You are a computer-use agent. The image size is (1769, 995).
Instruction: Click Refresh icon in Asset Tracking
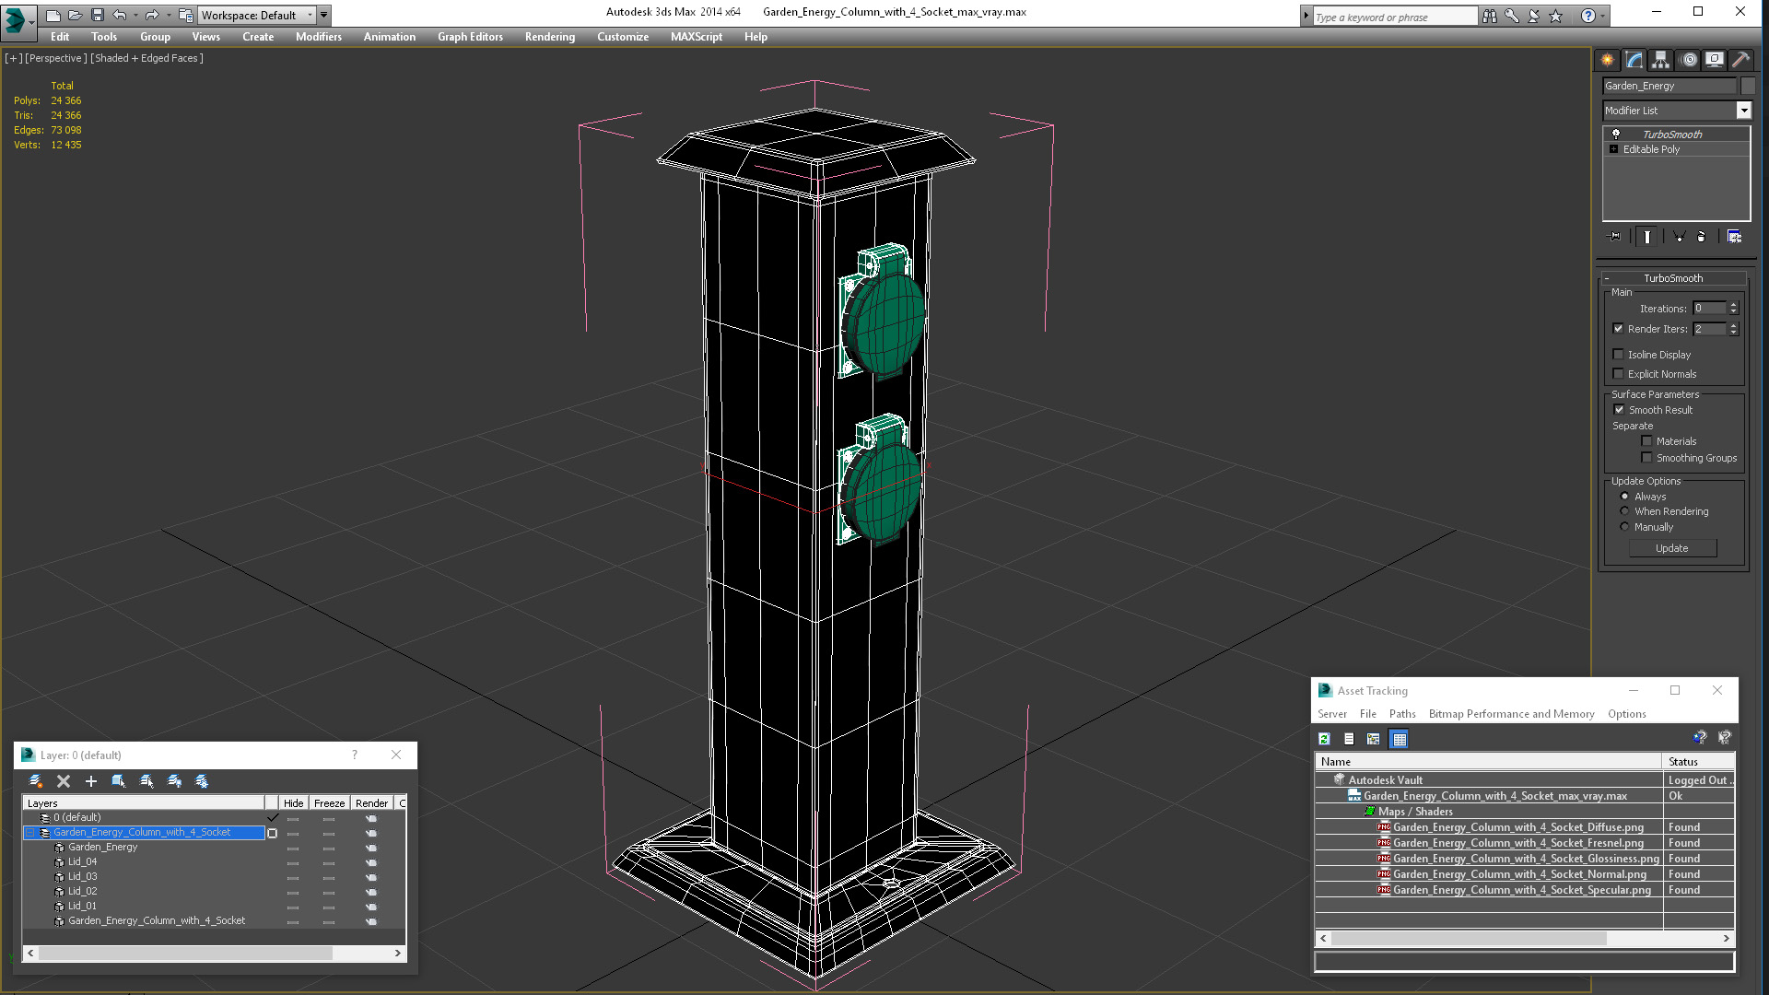tap(1324, 739)
